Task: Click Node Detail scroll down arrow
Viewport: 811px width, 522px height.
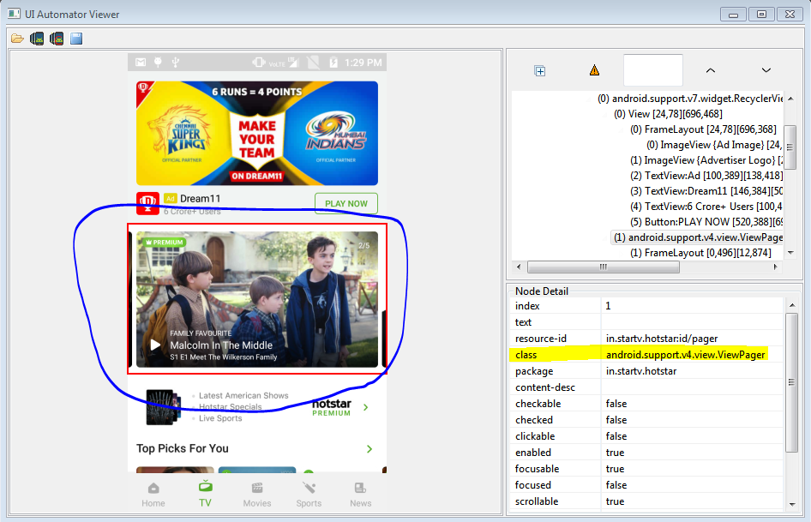Action: click(x=792, y=504)
